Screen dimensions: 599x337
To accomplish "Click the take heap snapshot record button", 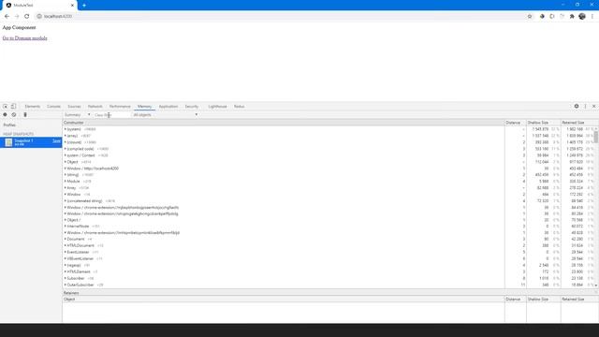I will coord(5,114).
